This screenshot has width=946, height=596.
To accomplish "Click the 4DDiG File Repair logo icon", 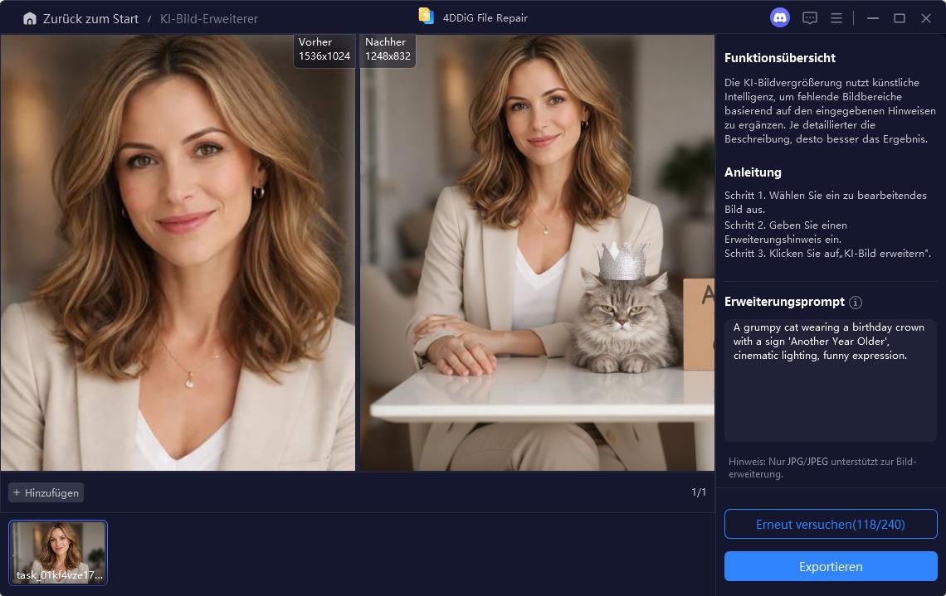I will point(427,17).
